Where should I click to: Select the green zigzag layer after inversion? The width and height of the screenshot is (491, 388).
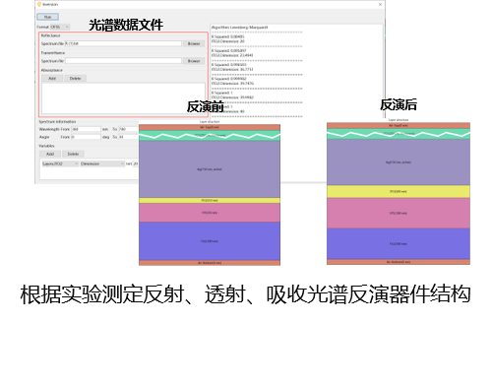[399, 134]
